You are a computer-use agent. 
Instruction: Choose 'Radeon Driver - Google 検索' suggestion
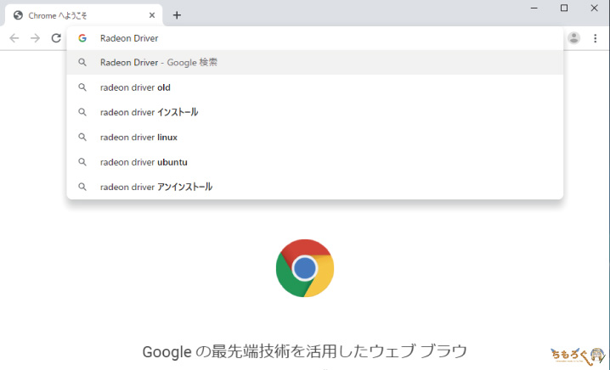[314, 62]
